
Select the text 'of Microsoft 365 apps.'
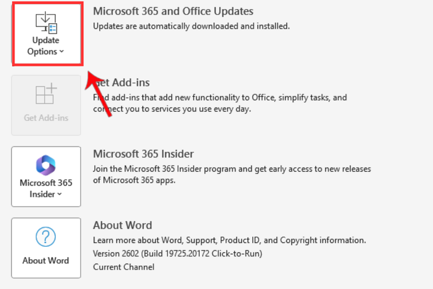click(x=134, y=181)
